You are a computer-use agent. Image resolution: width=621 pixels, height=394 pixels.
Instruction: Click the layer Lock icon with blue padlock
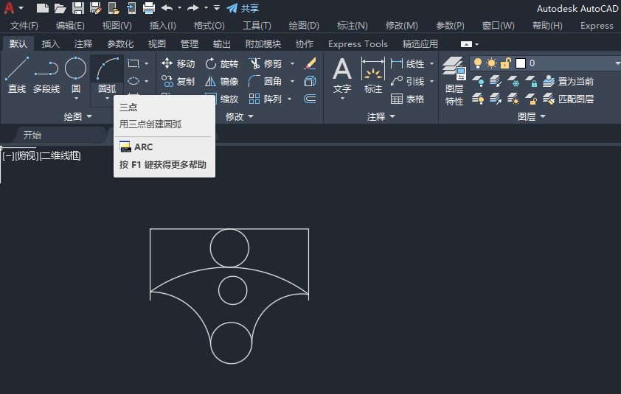tap(531, 81)
